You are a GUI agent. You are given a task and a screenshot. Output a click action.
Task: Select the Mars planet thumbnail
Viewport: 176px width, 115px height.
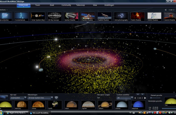[x=71, y=105]
